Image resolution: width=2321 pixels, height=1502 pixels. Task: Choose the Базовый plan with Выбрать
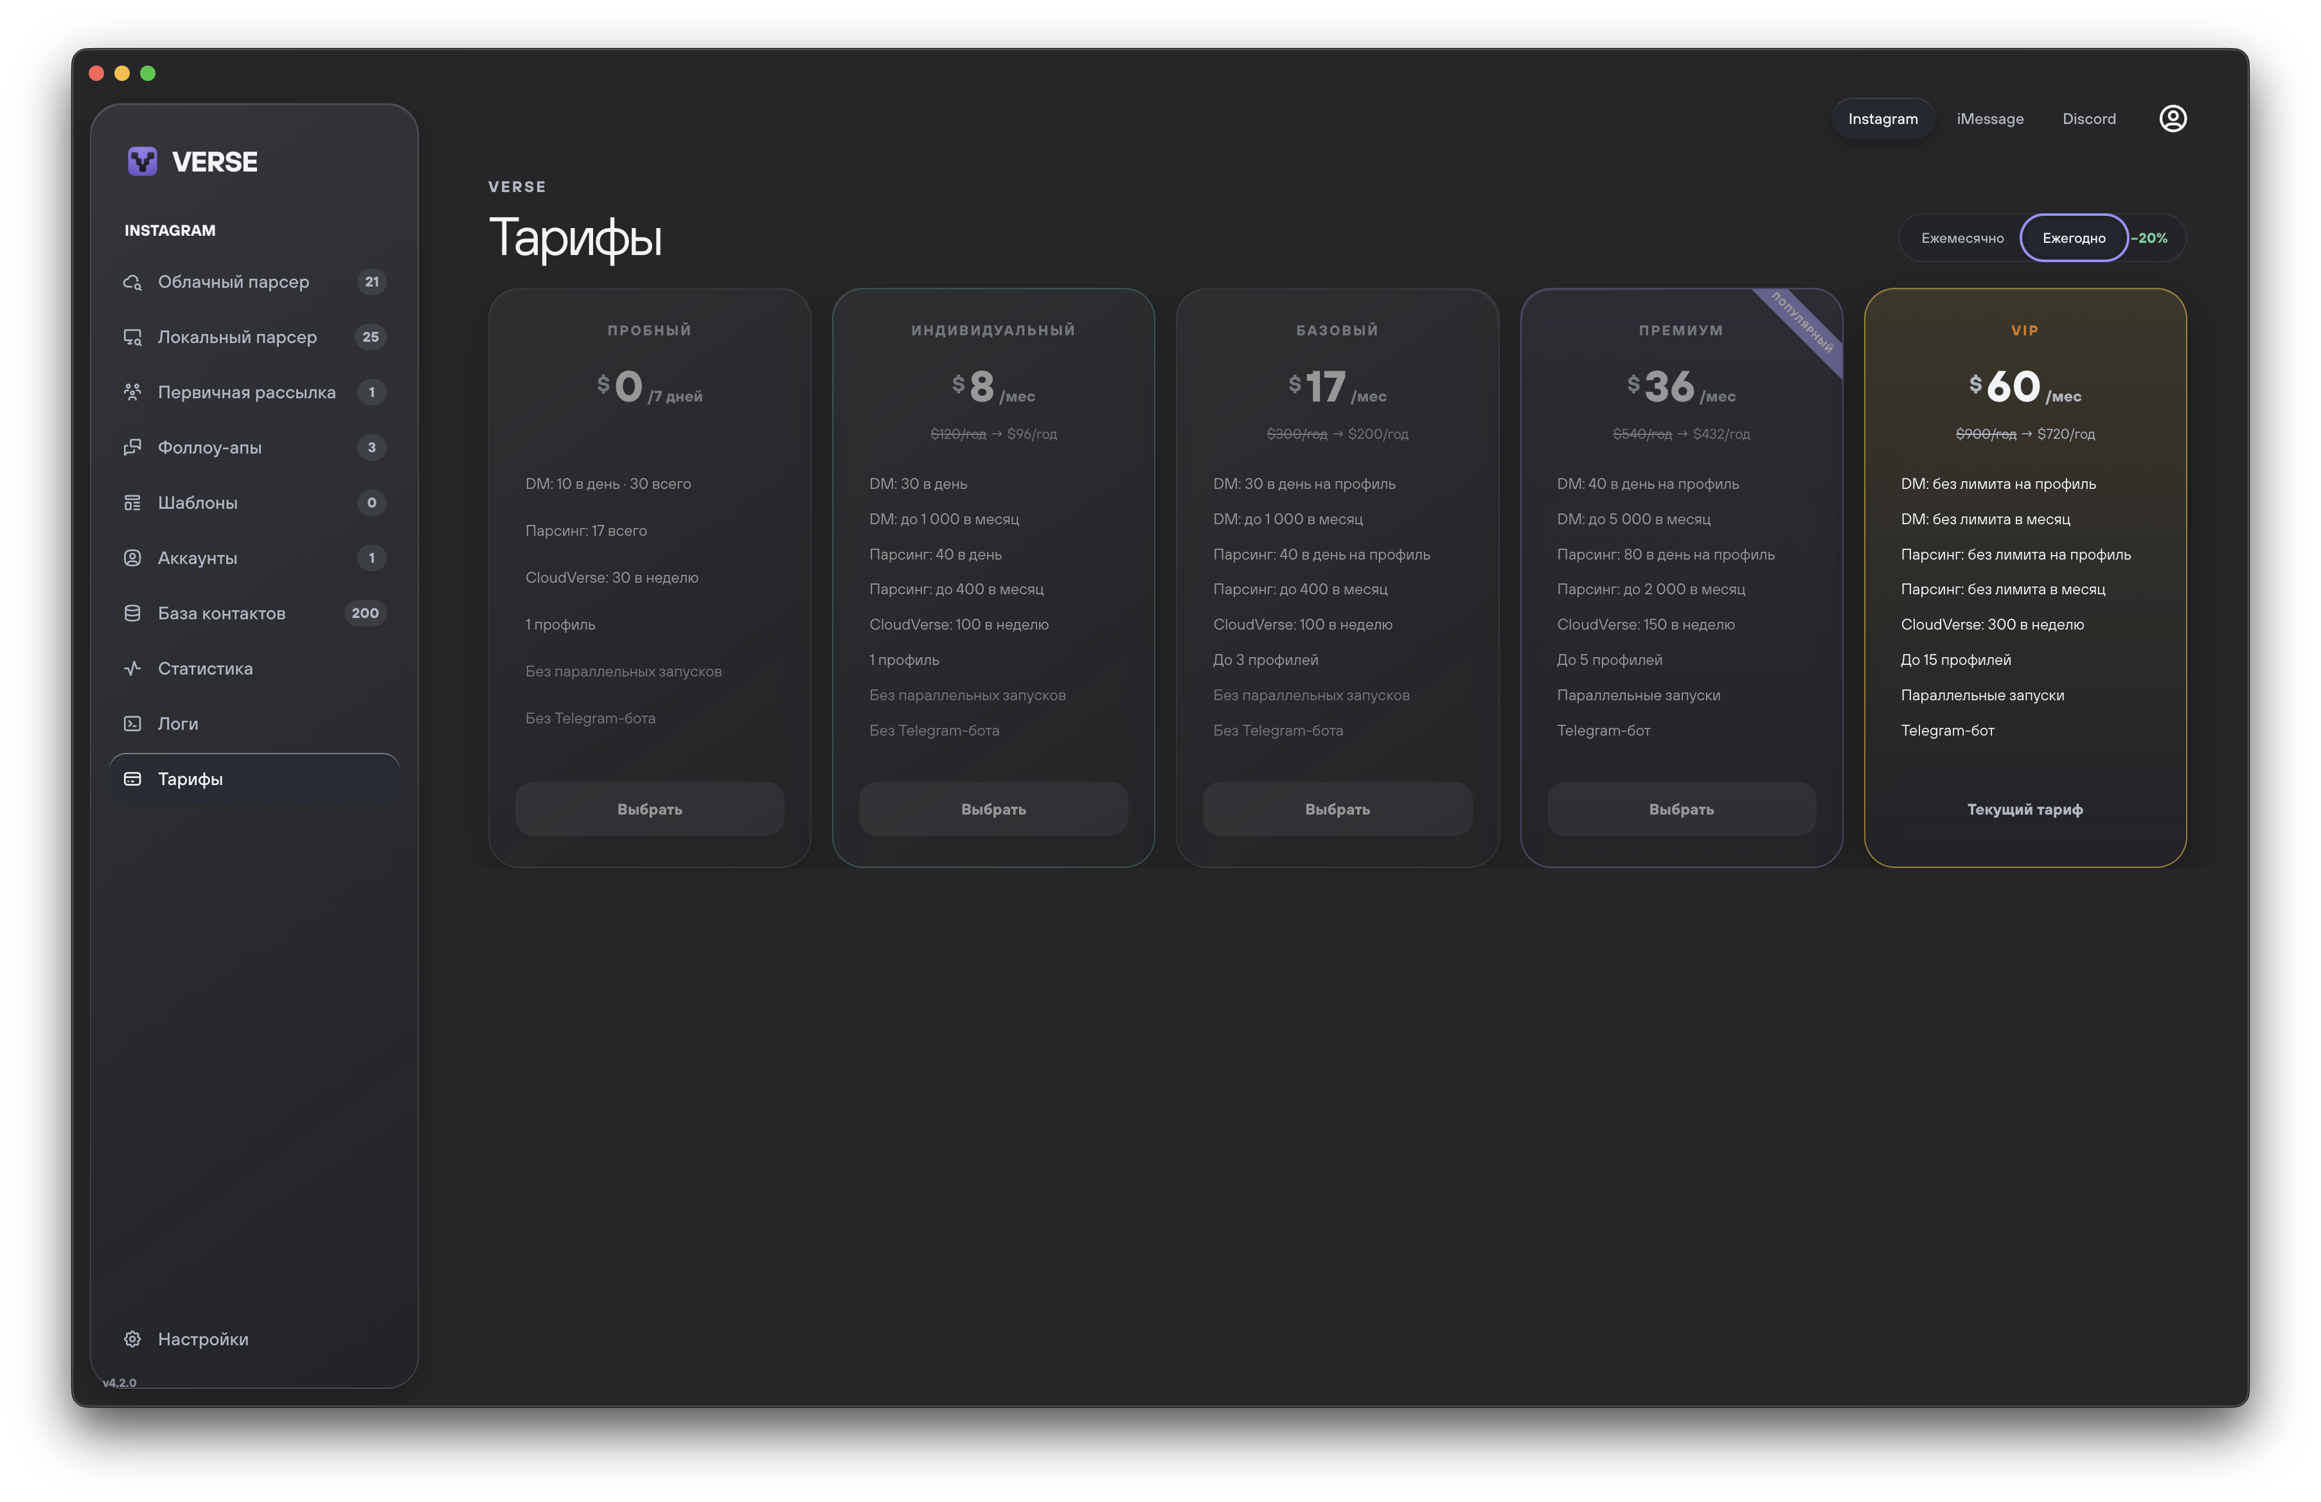[1337, 809]
